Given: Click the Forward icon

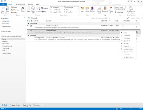Looking at the screenshot, I should pos(38,8).
